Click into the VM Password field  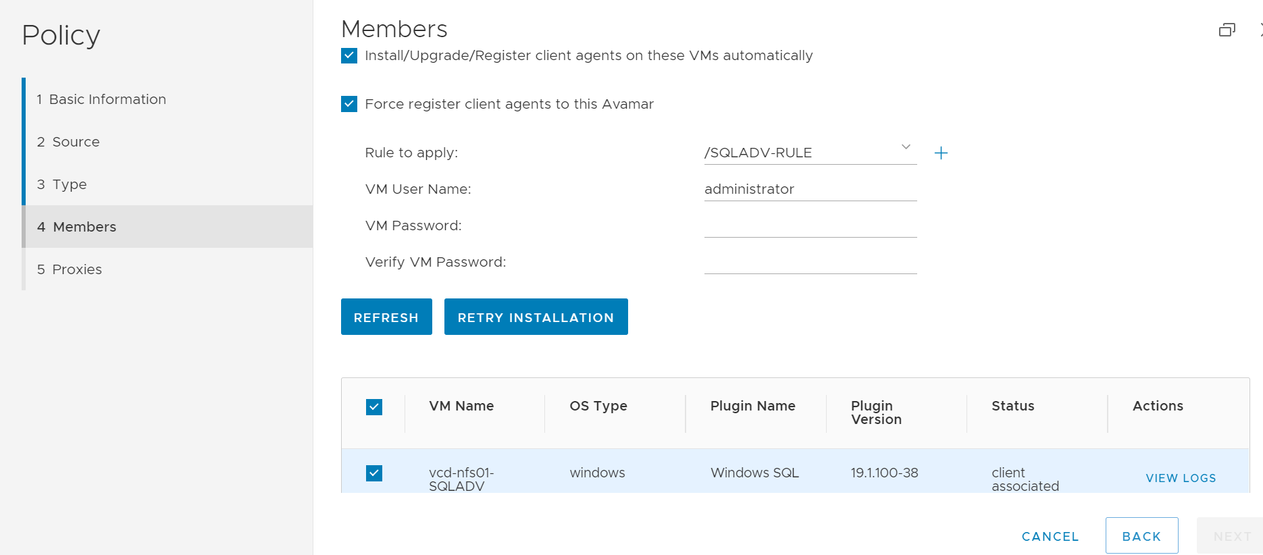click(x=810, y=226)
